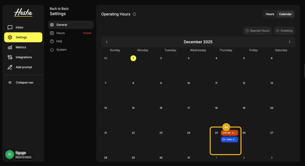Click the Operating Hours info icon

tap(134, 14)
